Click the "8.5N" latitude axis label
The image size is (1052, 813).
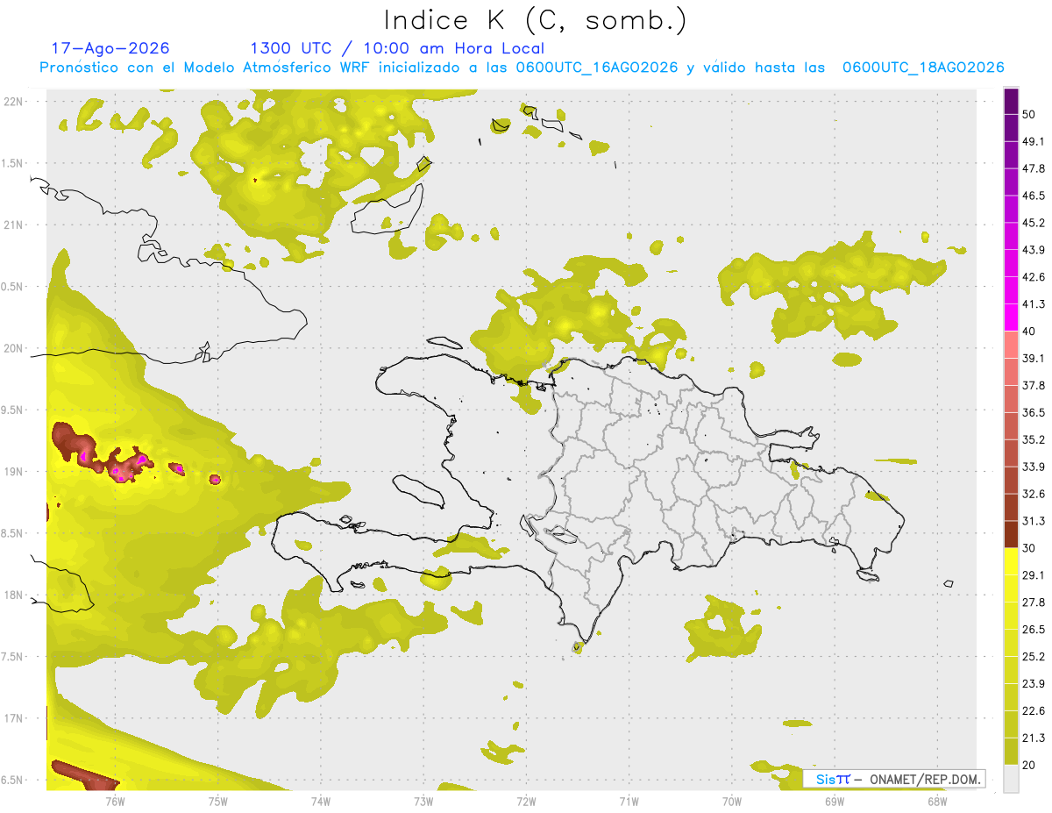pyautogui.click(x=13, y=533)
